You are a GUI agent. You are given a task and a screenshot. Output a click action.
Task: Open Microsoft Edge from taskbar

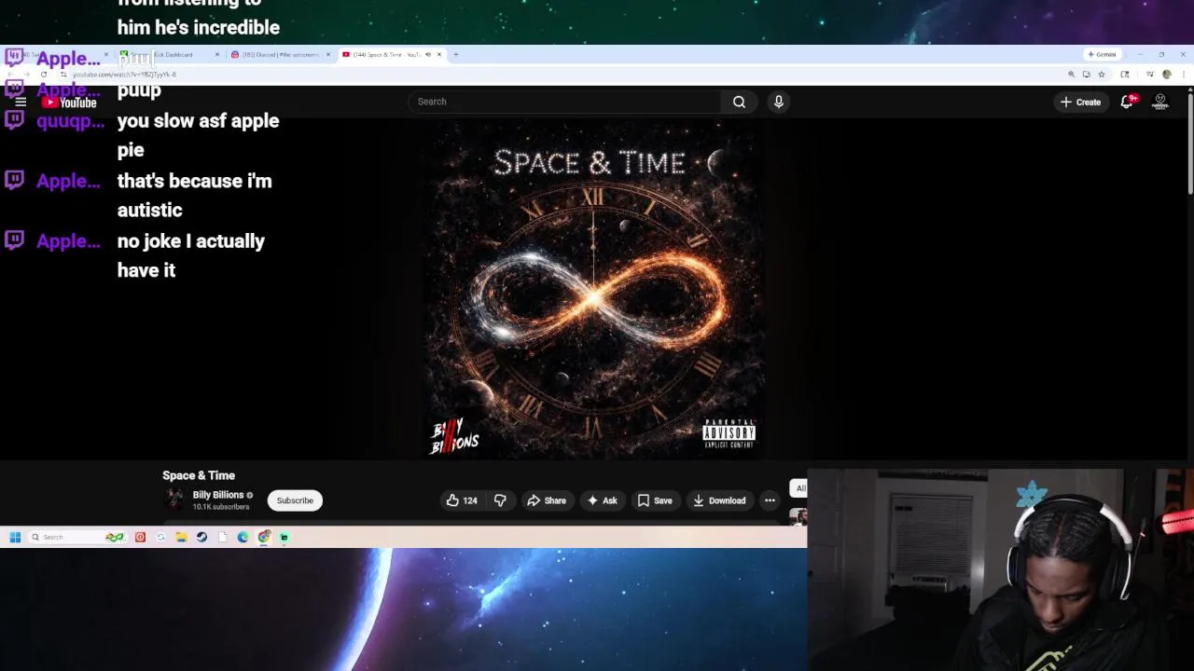click(243, 537)
